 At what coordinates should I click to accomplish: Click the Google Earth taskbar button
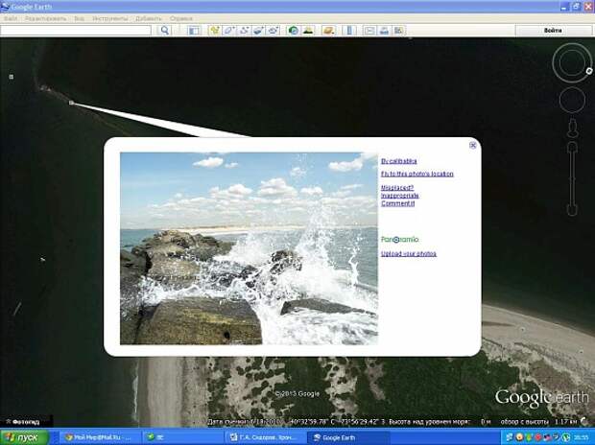(x=347, y=437)
